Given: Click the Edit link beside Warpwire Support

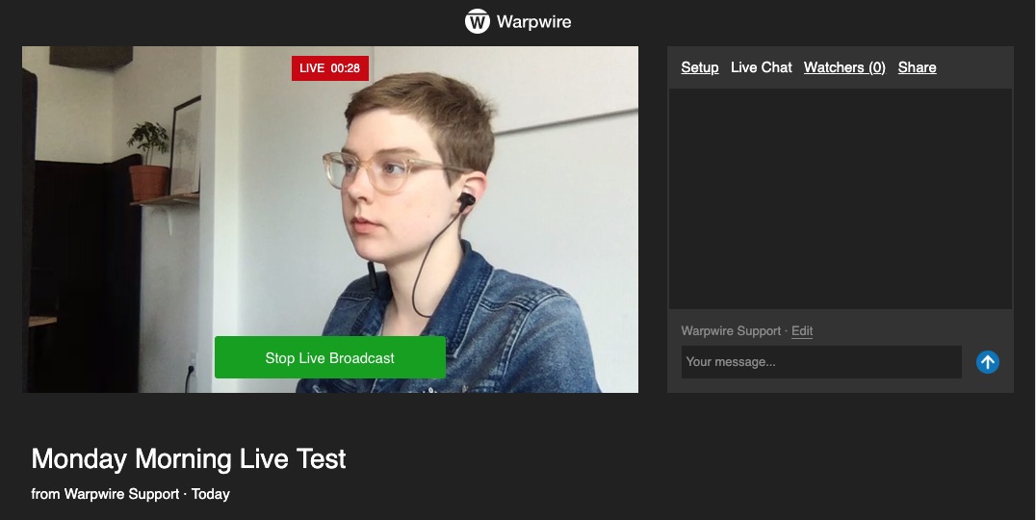Looking at the screenshot, I should [x=802, y=331].
